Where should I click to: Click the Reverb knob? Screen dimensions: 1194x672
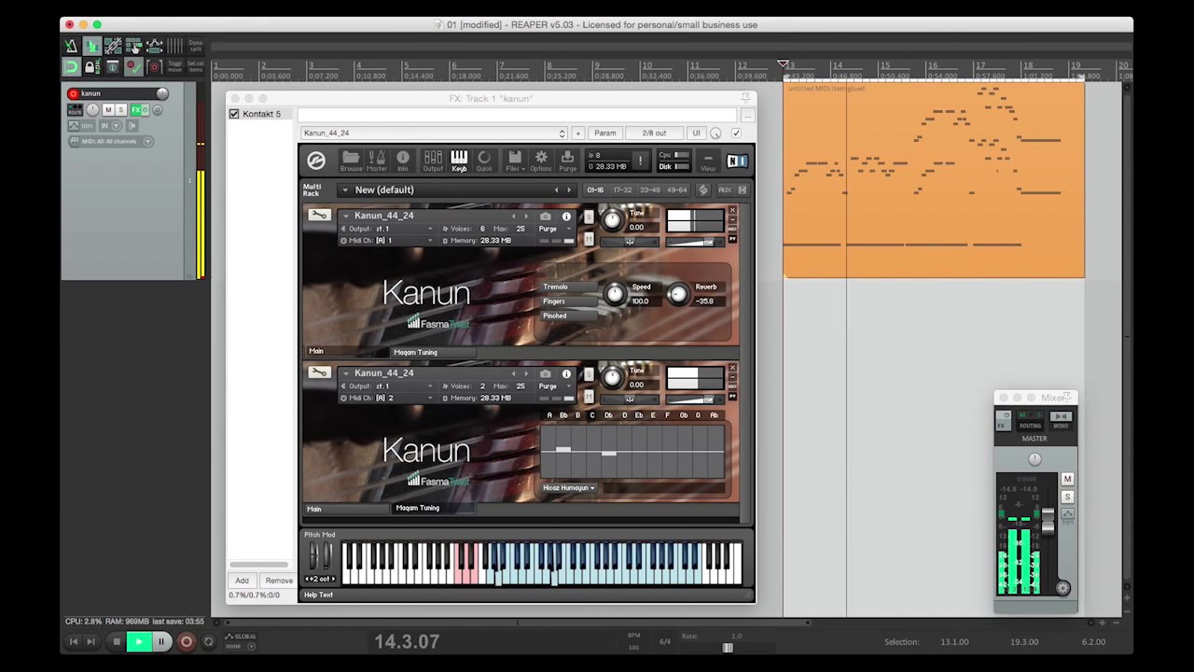pyautogui.click(x=678, y=295)
